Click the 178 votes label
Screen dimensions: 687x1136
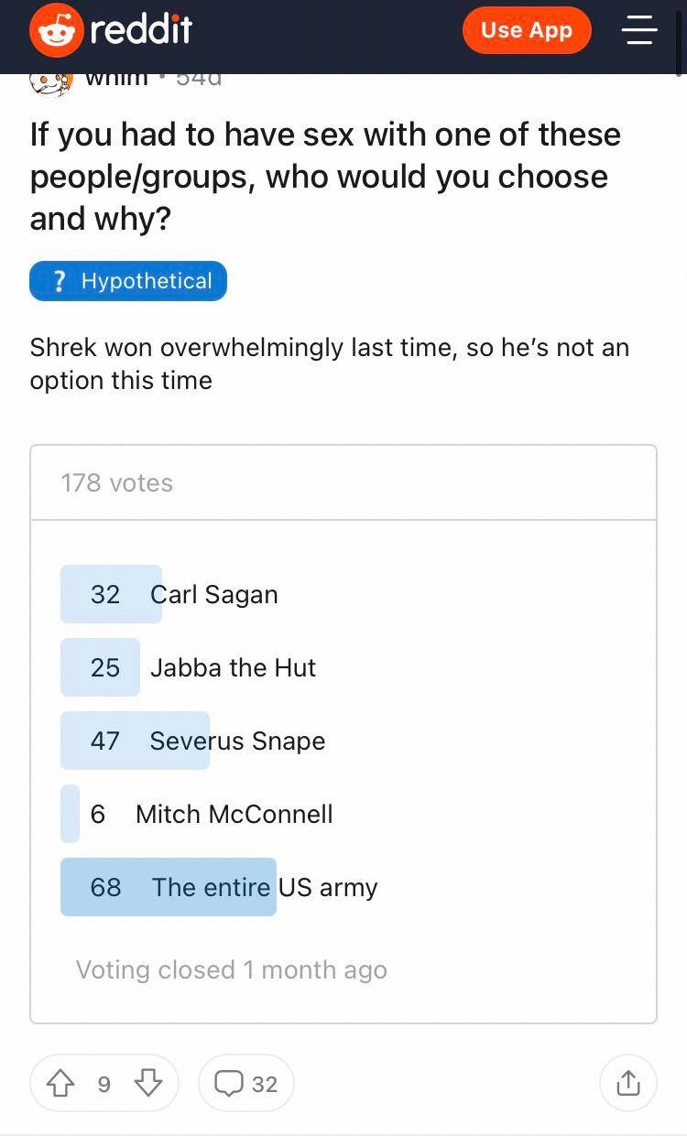click(116, 482)
